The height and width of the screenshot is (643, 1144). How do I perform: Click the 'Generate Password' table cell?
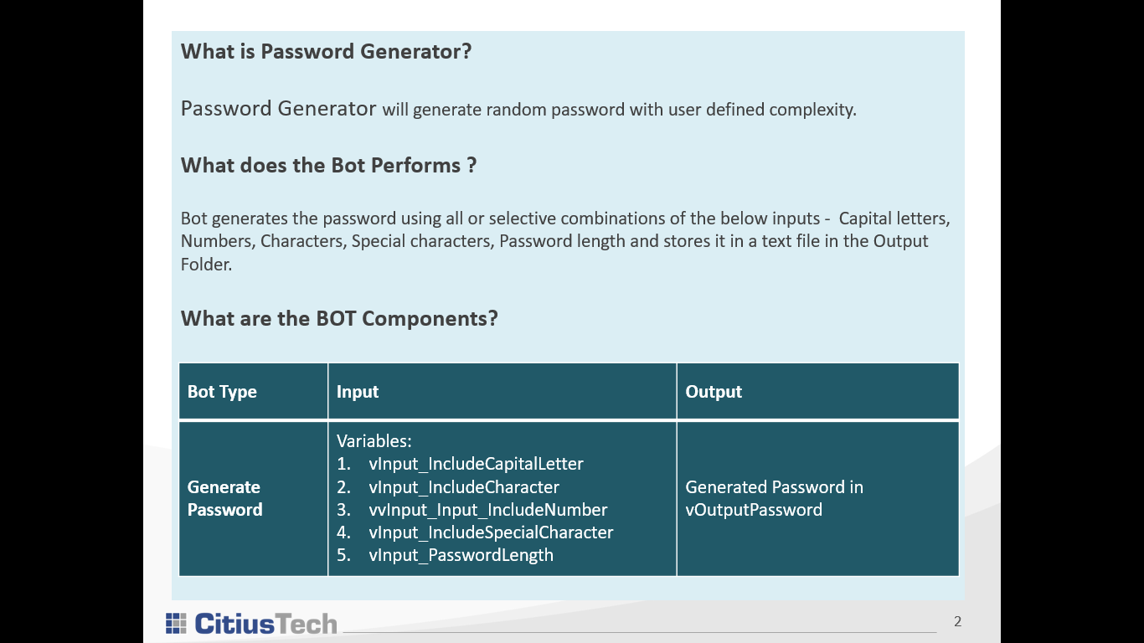[224, 498]
